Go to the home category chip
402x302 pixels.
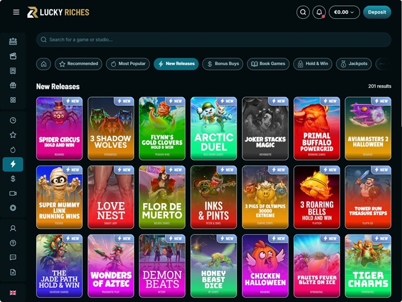pyautogui.click(x=44, y=64)
